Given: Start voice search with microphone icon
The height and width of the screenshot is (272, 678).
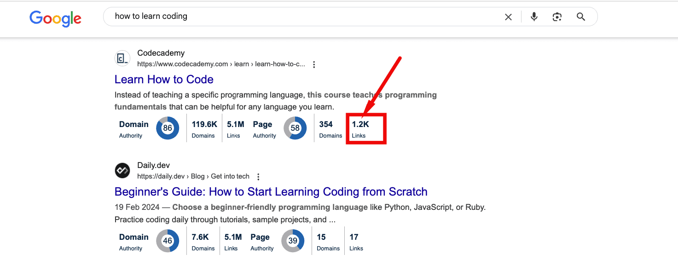Looking at the screenshot, I should [x=534, y=17].
